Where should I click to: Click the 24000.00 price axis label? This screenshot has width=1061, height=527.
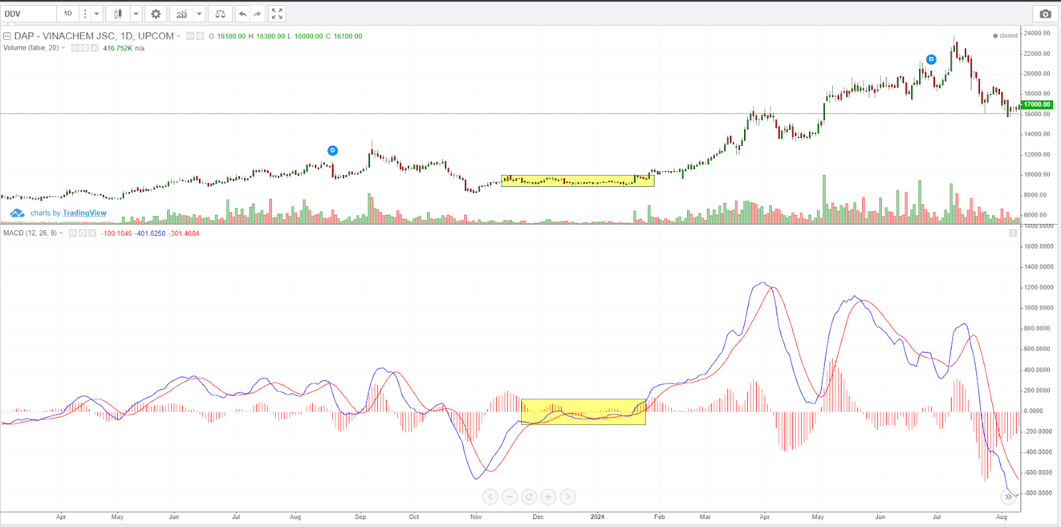pyautogui.click(x=1037, y=33)
